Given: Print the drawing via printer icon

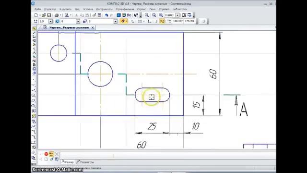Looking at the screenshot, I should click(57, 15).
